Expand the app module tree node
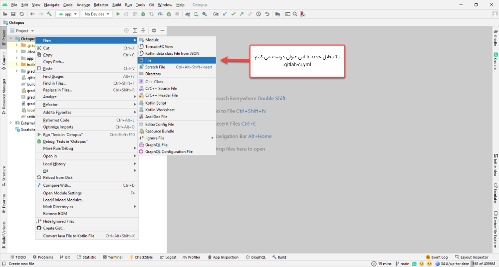This screenshot has height=267, width=499. (x=17, y=58)
